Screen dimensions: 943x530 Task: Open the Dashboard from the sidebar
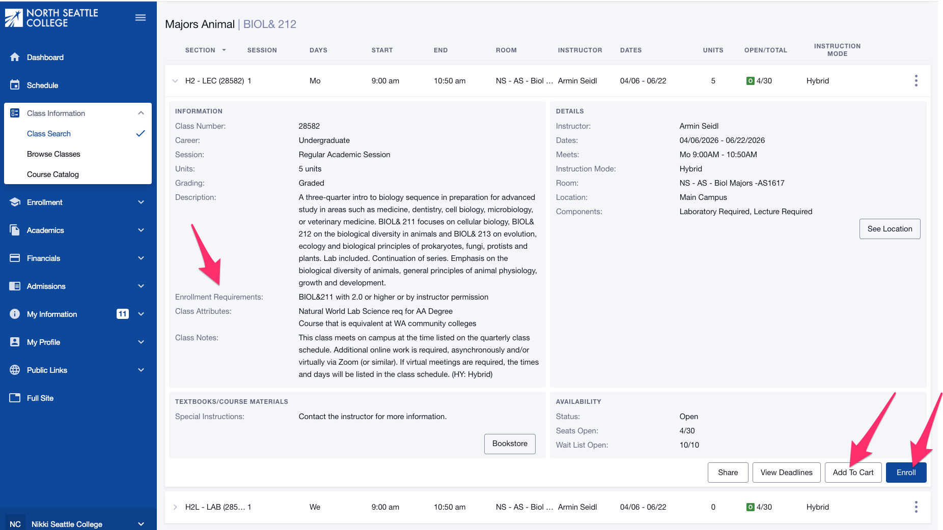click(x=15, y=57)
